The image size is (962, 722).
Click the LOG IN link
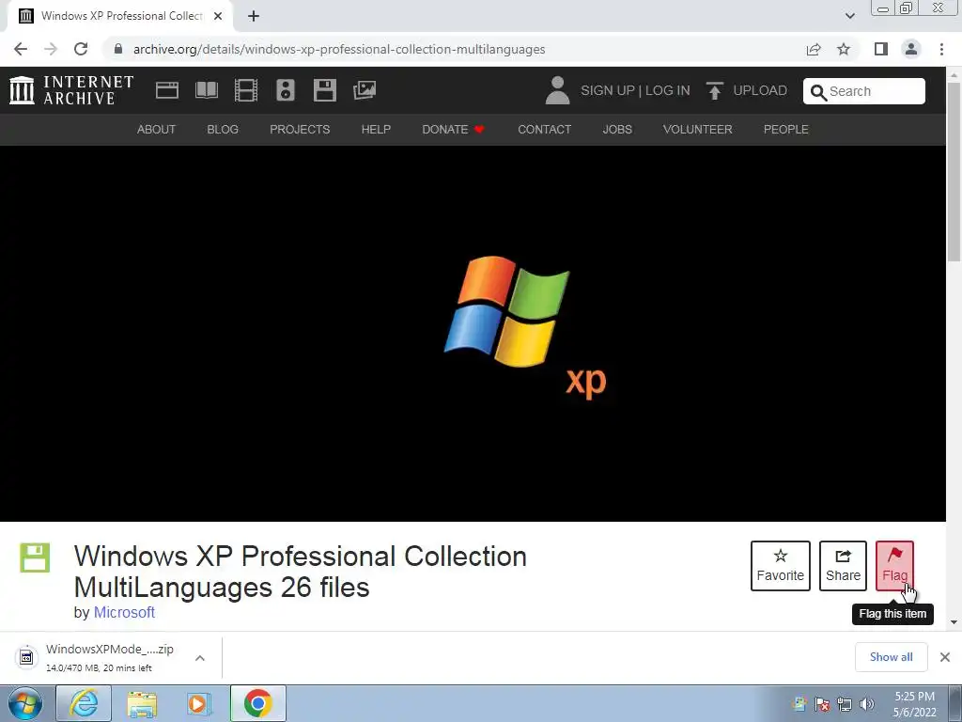tap(668, 90)
